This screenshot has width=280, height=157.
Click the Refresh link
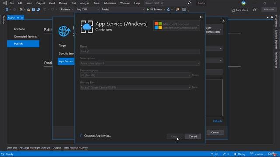click(x=217, y=121)
